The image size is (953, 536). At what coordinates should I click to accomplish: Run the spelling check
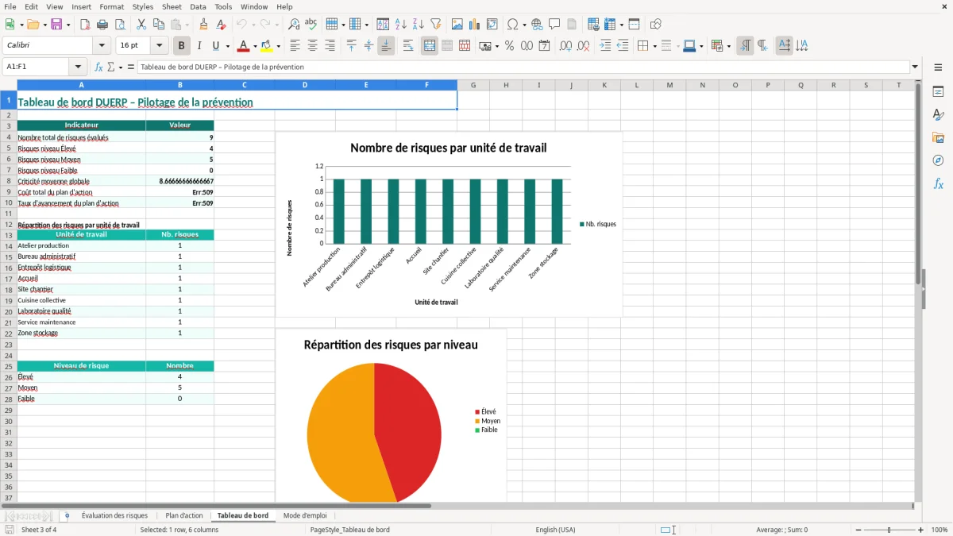[311, 25]
